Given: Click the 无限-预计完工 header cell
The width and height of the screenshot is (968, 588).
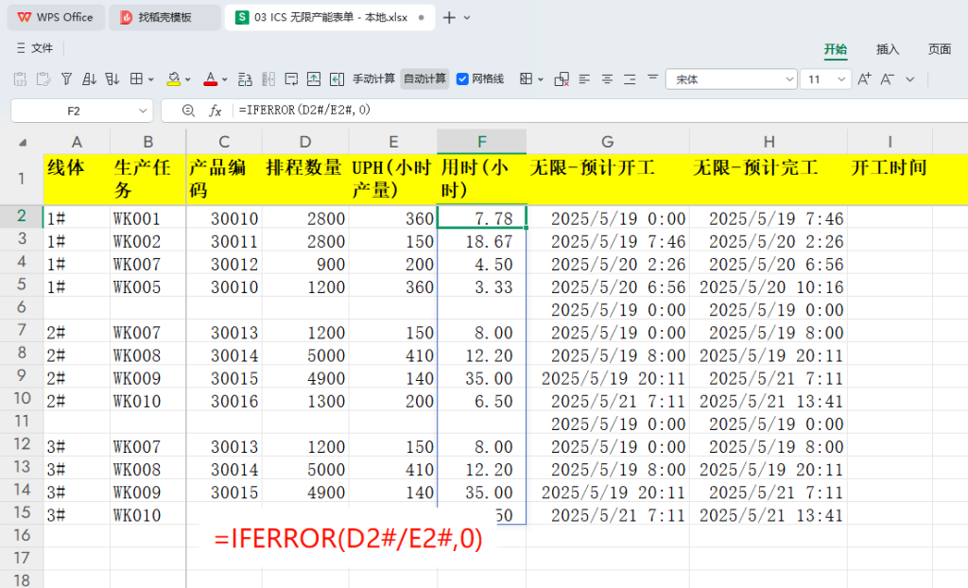Looking at the screenshot, I should click(768, 179).
